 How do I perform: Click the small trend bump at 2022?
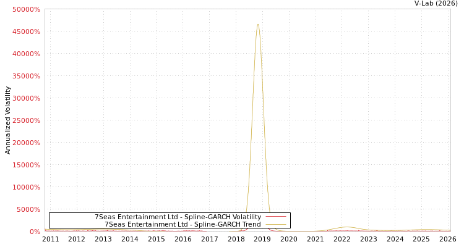(346, 227)
